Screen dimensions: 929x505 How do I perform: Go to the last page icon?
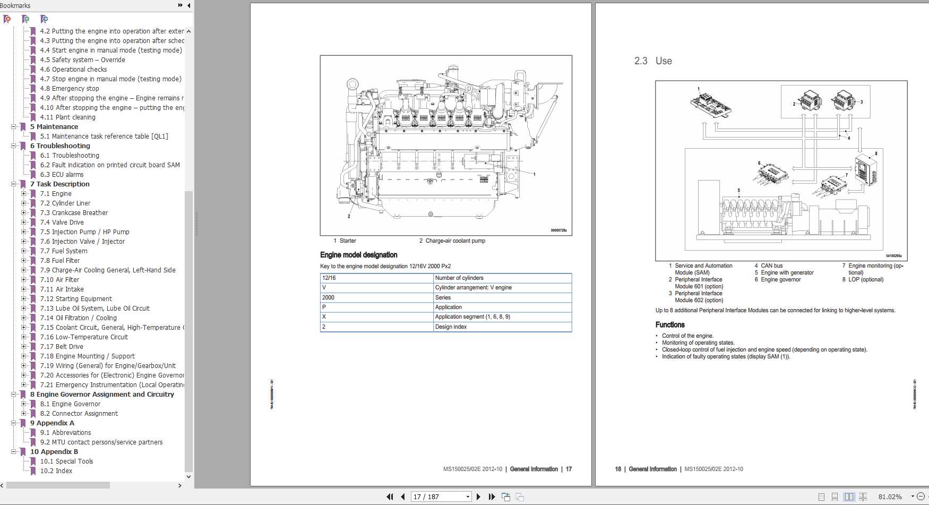tap(492, 497)
